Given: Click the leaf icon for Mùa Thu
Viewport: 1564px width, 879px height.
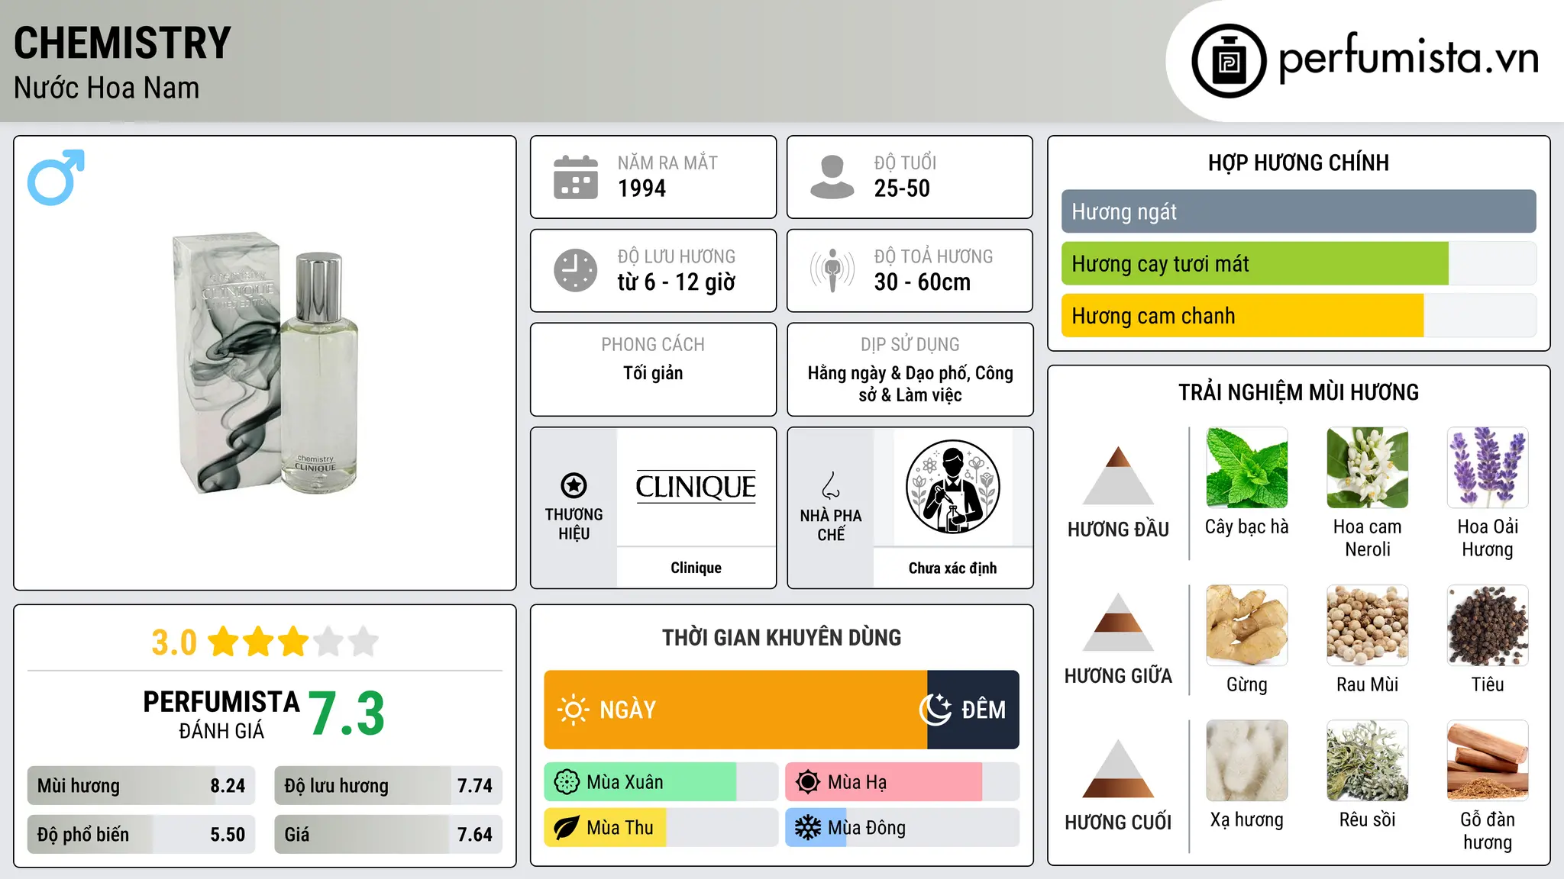Looking at the screenshot, I should click(x=567, y=828).
